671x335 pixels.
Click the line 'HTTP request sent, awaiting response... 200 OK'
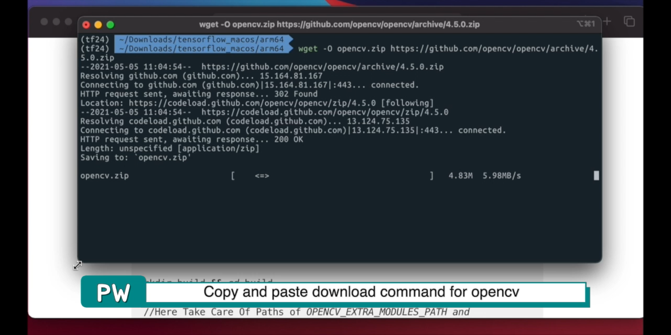tap(191, 139)
